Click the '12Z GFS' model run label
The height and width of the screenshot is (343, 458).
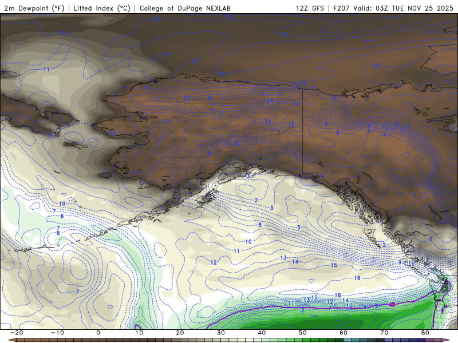310,8
